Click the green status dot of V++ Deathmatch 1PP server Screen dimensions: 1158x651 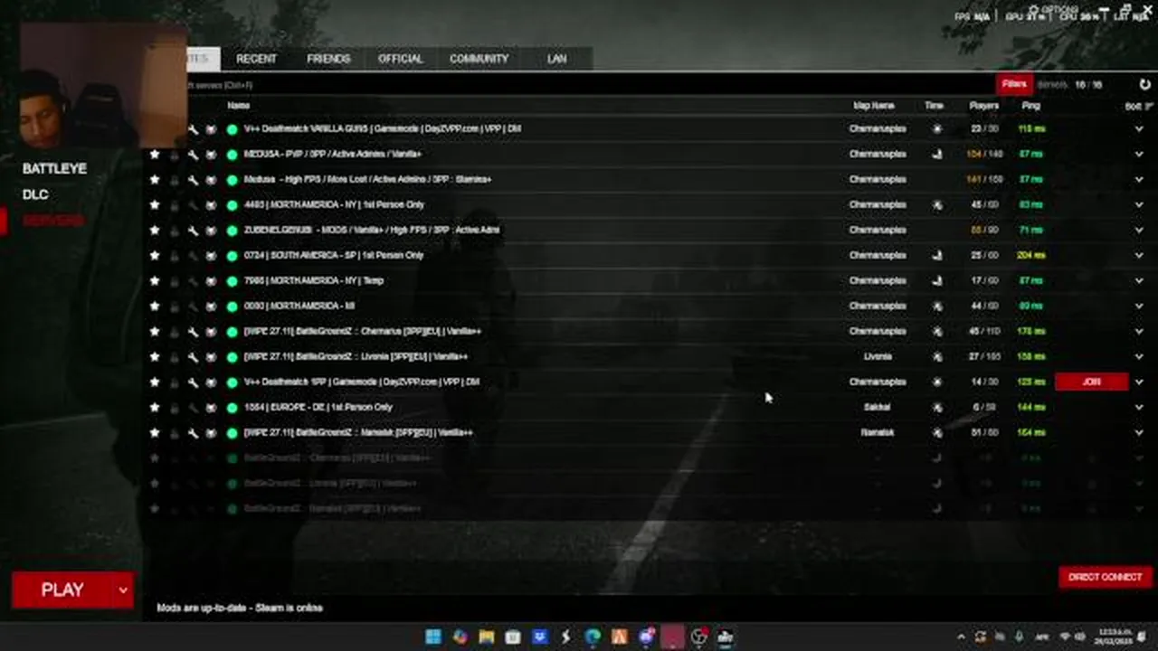click(232, 382)
